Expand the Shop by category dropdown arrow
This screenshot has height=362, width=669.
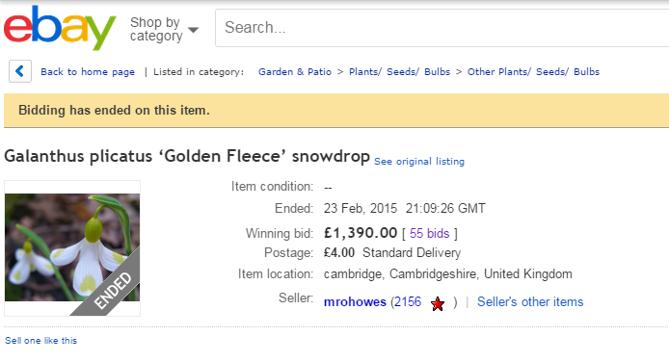pyautogui.click(x=193, y=30)
